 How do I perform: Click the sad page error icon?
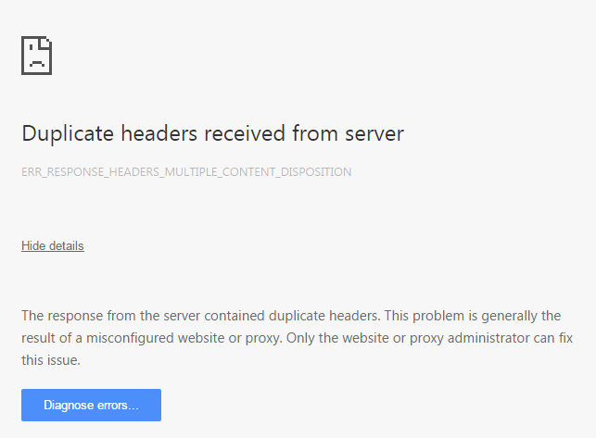click(36, 56)
